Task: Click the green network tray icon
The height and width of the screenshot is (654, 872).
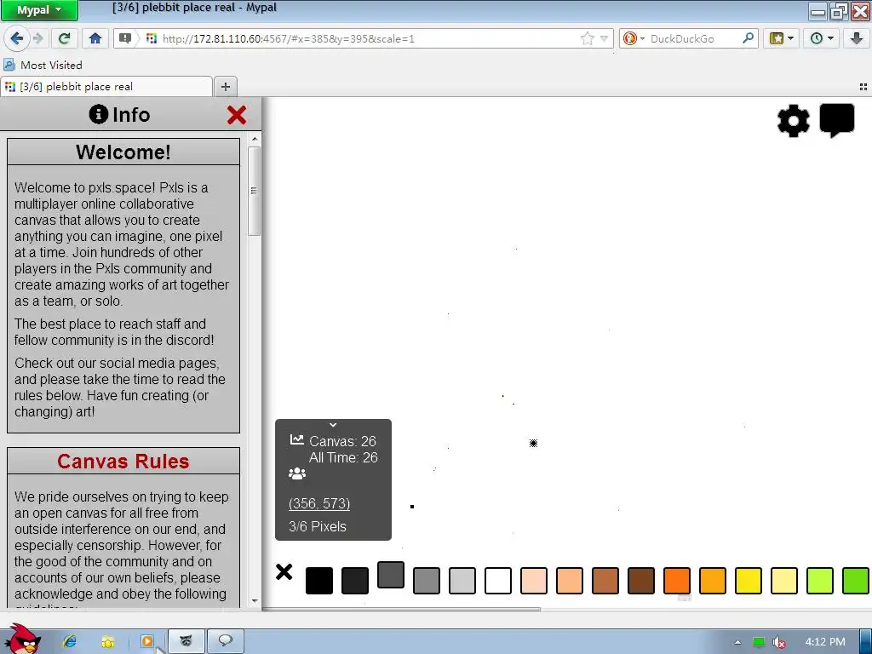Action: click(x=759, y=642)
